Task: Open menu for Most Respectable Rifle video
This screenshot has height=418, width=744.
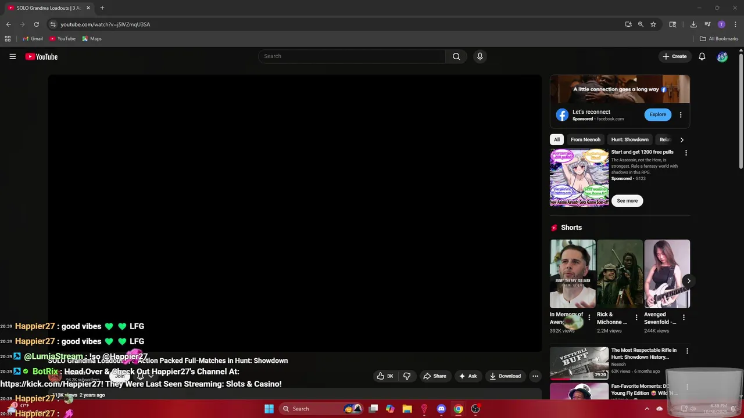Action: coord(687,351)
